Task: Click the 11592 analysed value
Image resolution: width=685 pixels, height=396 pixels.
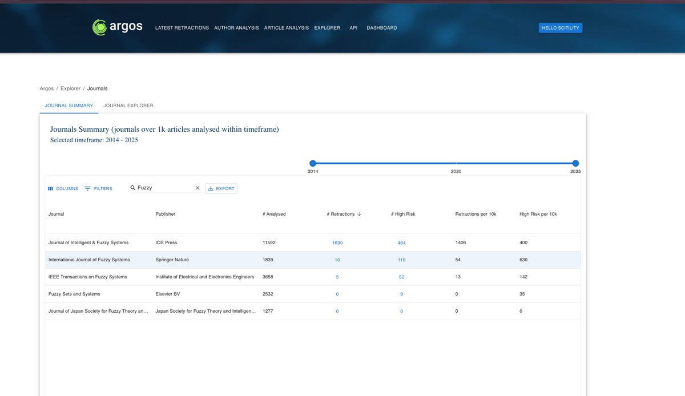Action: pos(269,243)
